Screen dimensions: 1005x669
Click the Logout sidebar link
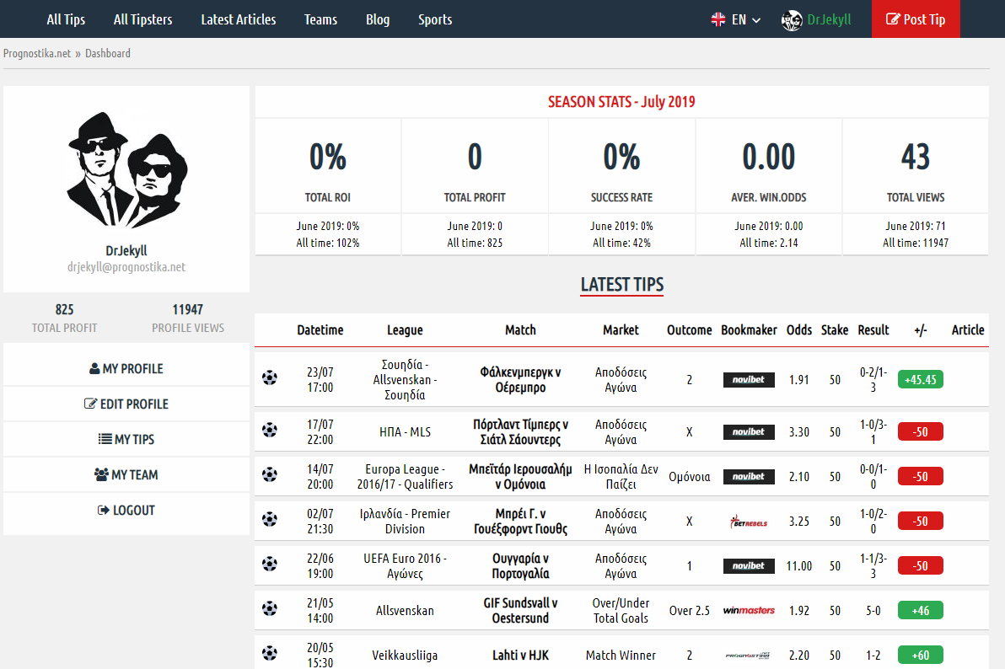(x=126, y=510)
